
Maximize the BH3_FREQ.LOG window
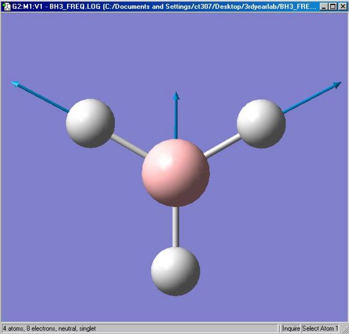333,7
